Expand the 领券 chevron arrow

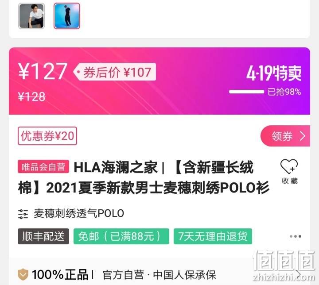pyautogui.click(x=303, y=136)
